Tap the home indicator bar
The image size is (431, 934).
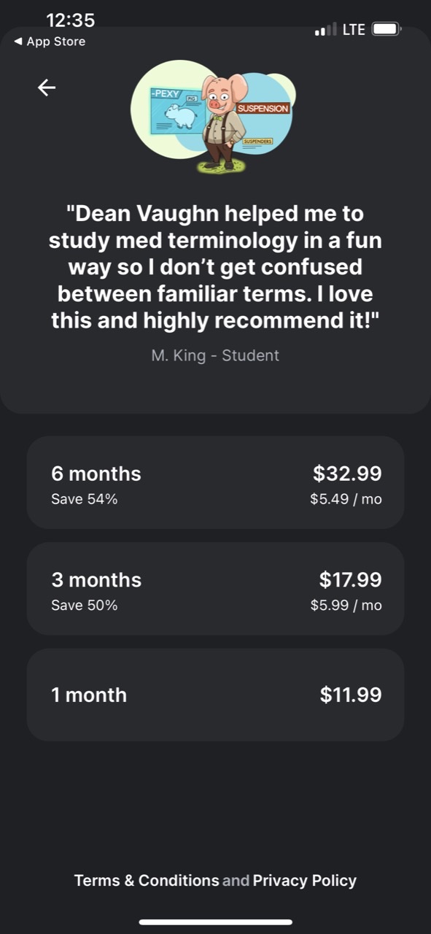pyautogui.click(x=216, y=922)
